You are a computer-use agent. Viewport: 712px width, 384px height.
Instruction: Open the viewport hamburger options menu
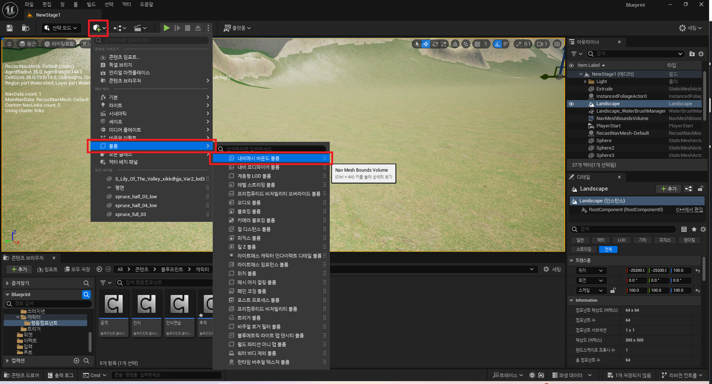point(9,44)
